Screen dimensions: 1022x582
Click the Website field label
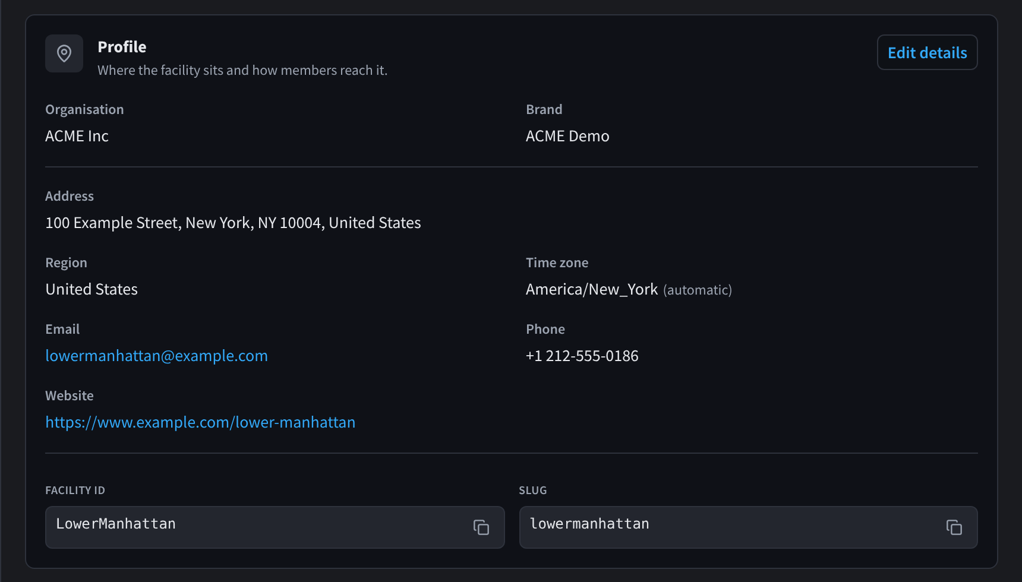click(70, 396)
